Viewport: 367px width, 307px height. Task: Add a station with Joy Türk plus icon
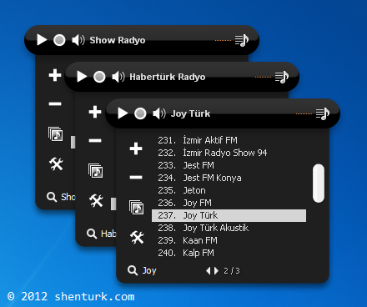[x=136, y=148]
